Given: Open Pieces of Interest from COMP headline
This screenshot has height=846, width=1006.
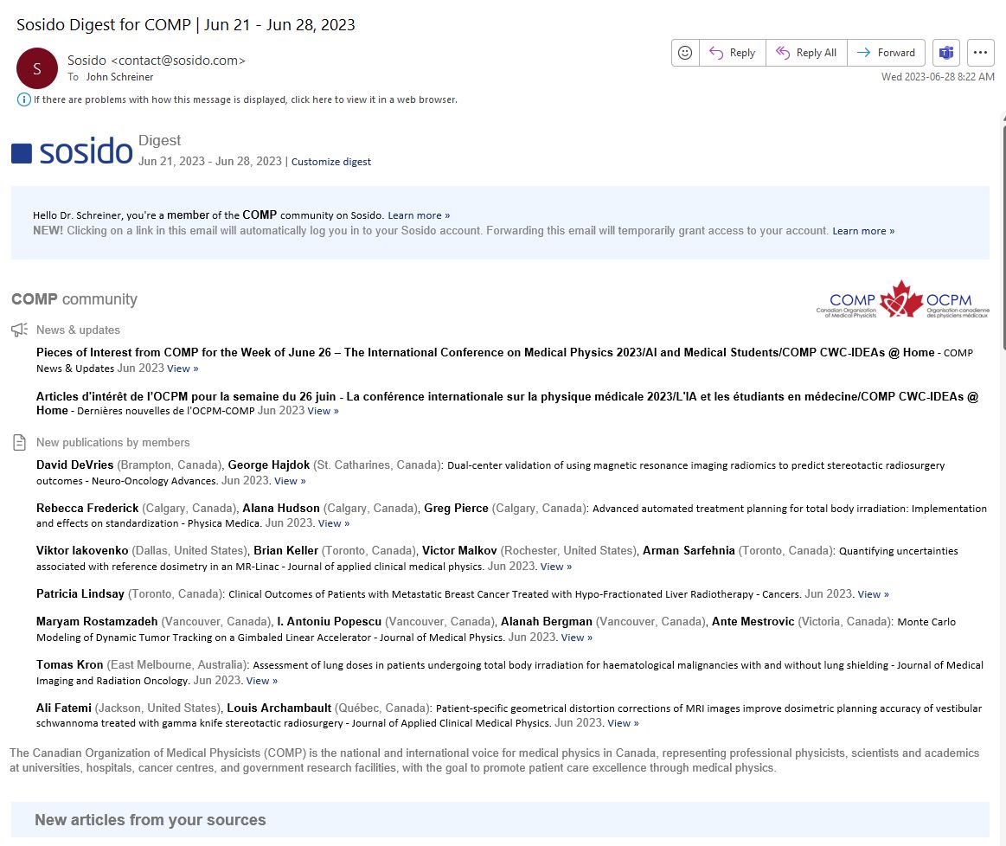Looking at the screenshot, I should (x=485, y=352).
